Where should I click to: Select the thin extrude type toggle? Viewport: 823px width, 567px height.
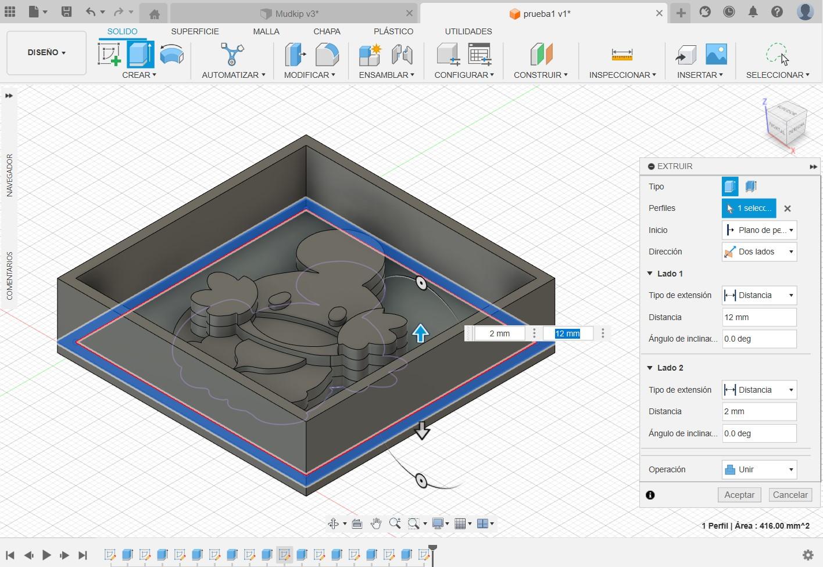click(x=751, y=186)
